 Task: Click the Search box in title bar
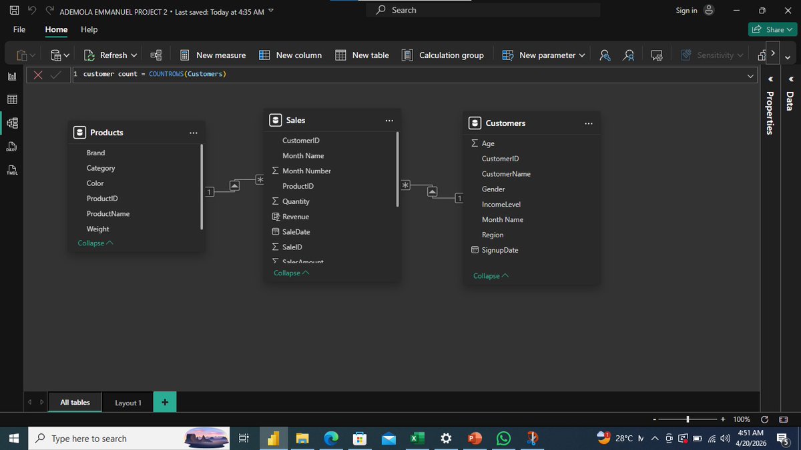483,10
